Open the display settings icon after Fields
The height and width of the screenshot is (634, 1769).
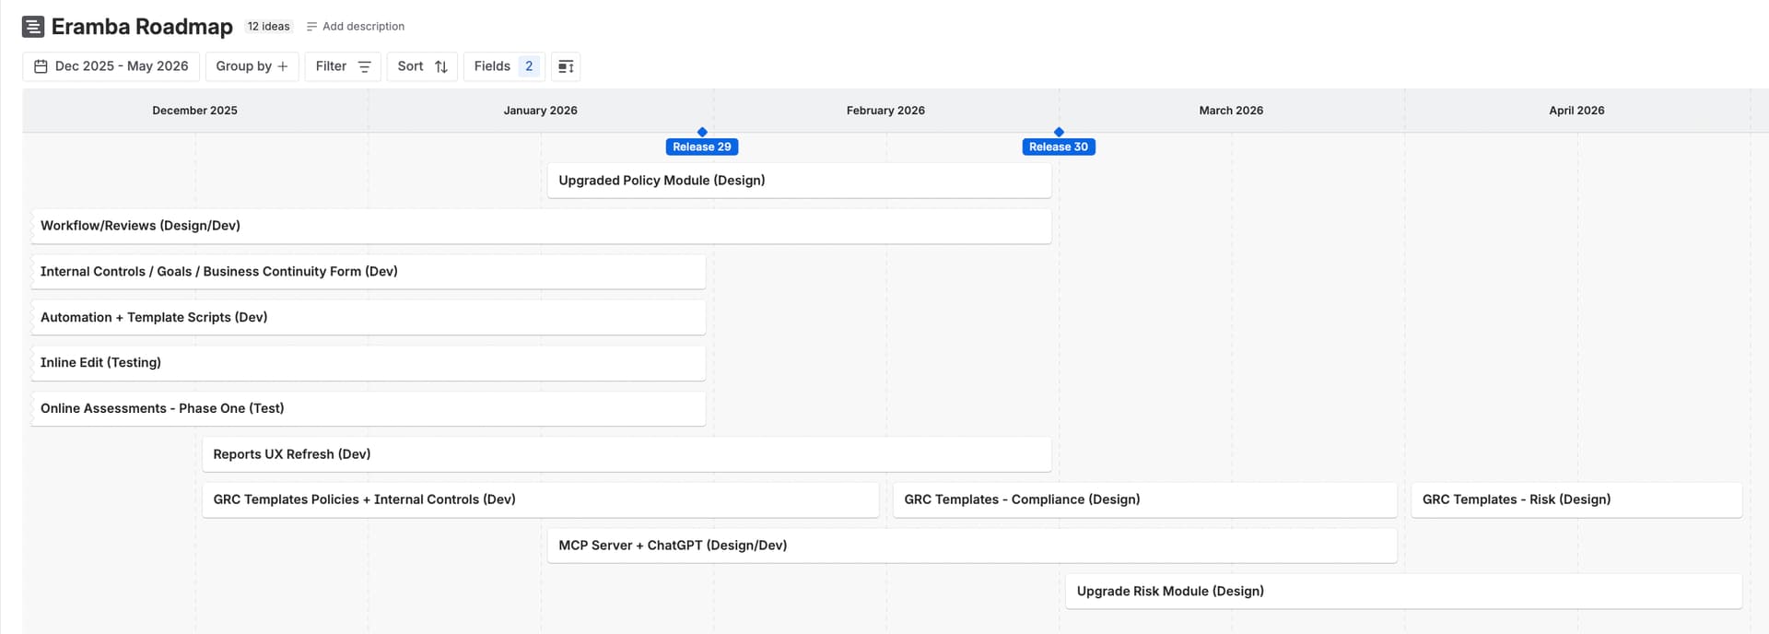click(566, 66)
